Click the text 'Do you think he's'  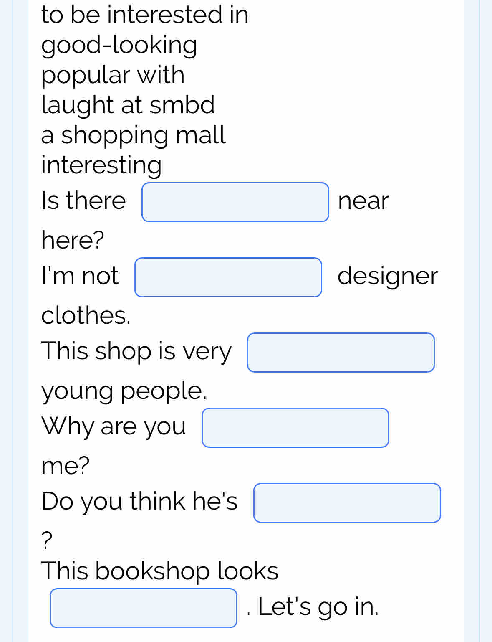[139, 501]
